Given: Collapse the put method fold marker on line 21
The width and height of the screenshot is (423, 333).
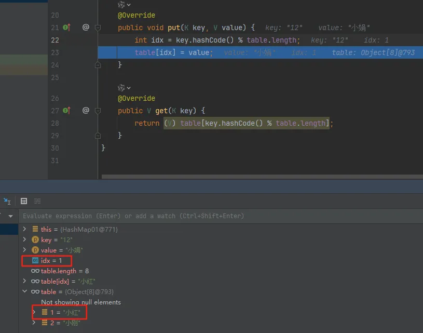Looking at the screenshot, I should (98, 28).
